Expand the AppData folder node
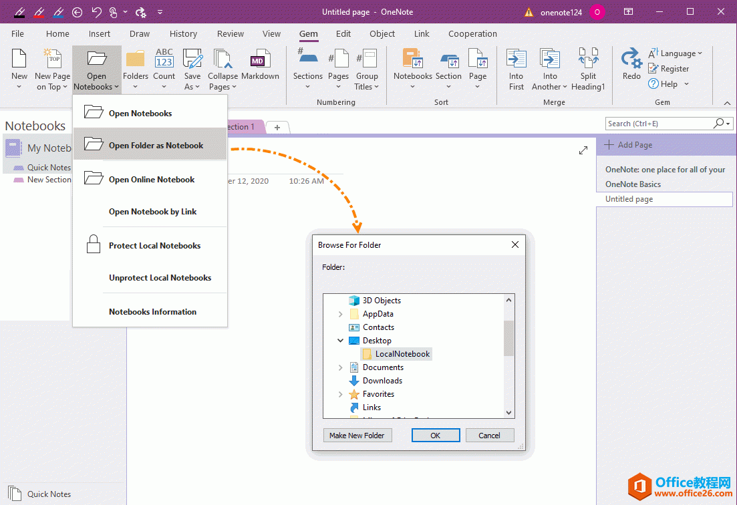Screen dimensions: 737x505 click(x=341, y=314)
